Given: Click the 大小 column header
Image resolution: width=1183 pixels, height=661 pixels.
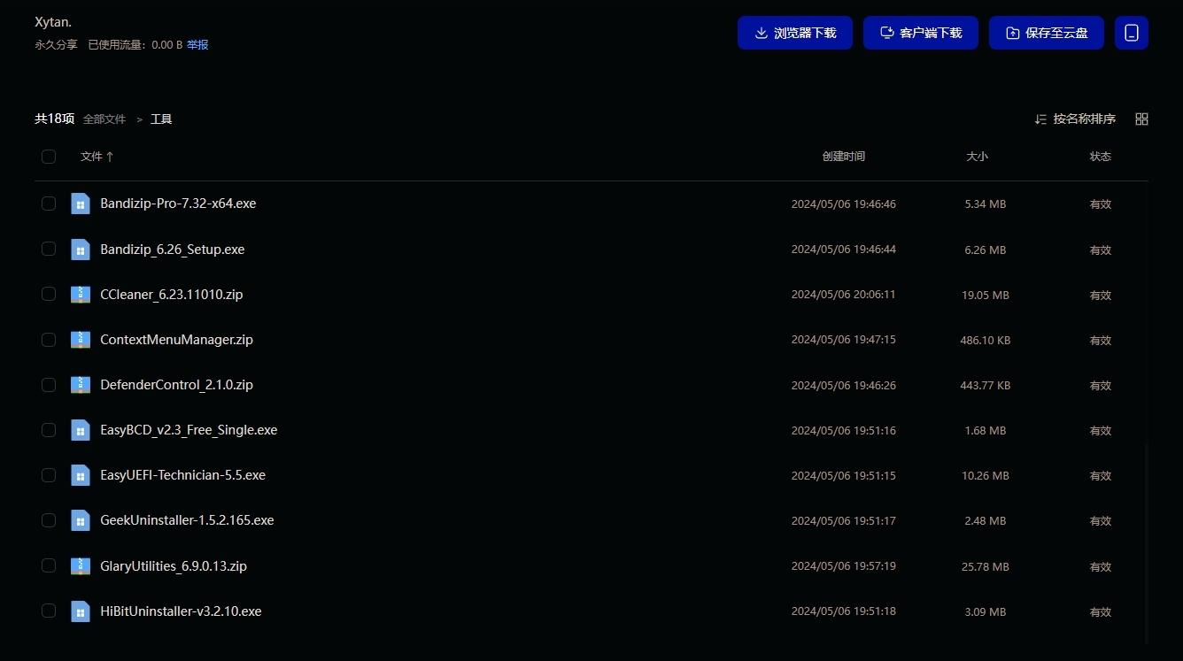Looking at the screenshot, I should tap(977, 157).
